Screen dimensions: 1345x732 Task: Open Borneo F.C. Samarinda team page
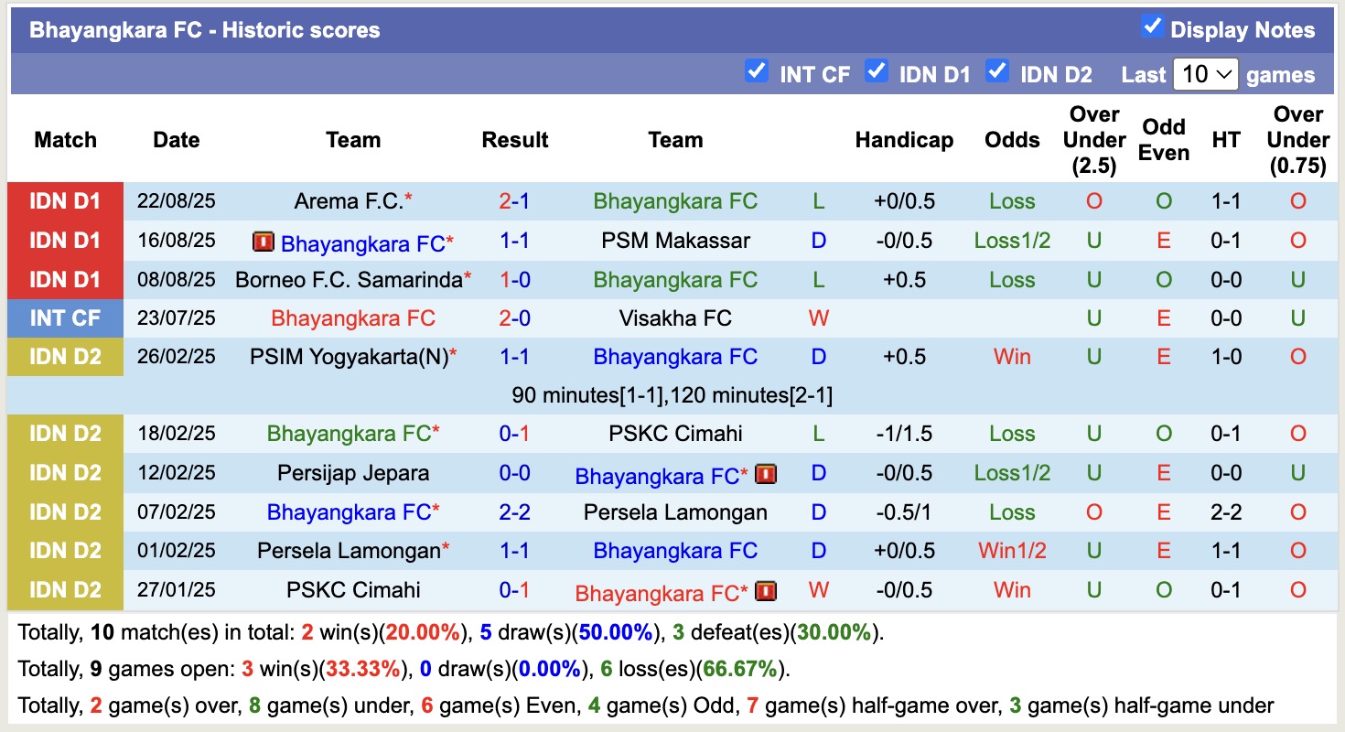click(349, 280)
